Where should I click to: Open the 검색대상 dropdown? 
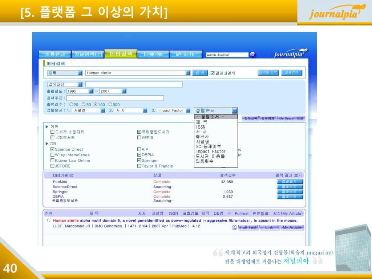pyautogui.click(x=80, y=84)
